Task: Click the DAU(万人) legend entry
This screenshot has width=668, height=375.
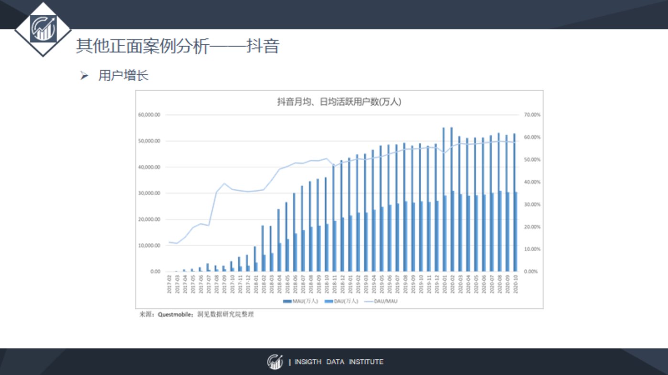Action: click(x=340, y=301)
